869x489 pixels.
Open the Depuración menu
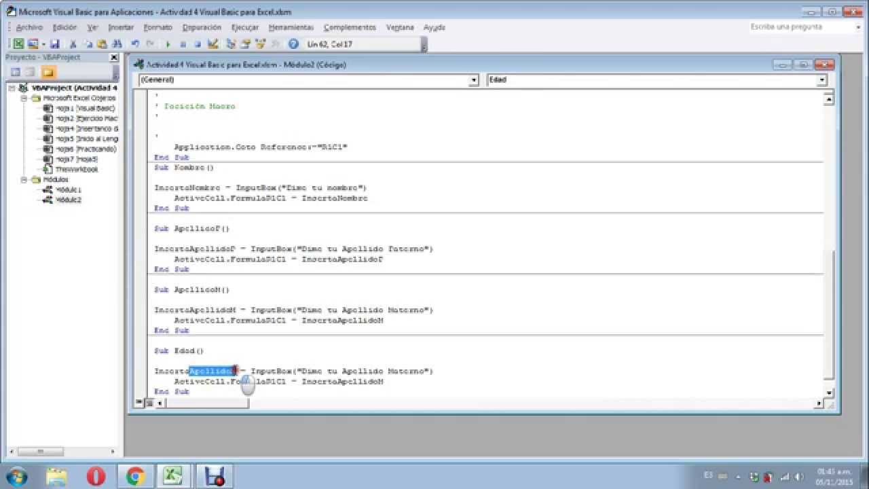pos(202,27)
